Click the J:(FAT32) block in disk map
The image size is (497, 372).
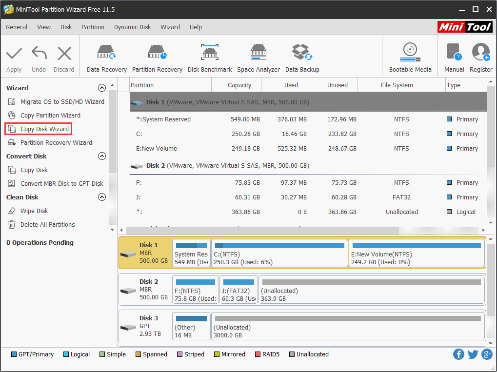point(239,289)
